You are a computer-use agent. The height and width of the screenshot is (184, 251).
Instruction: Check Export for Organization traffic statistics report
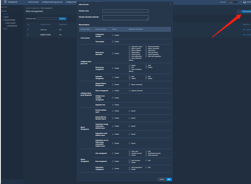(129, 134)
